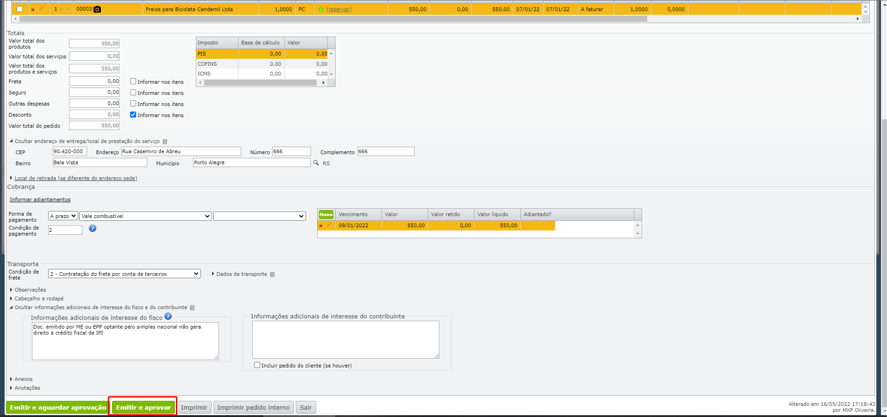The image size is (887, 417).
Task: Select the COFINS row in tax table
Action: click(262, 64)
